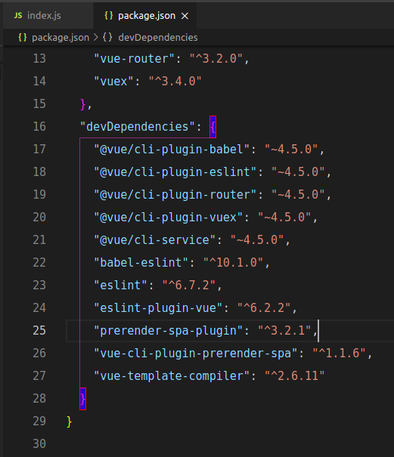Click the "^6.2.2" version value
The width and height of the screenshot is (394, 457).
click(264, 307)
